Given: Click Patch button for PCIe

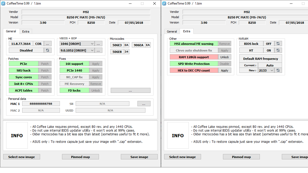Looking at the screenshot, I should point(45,64).
